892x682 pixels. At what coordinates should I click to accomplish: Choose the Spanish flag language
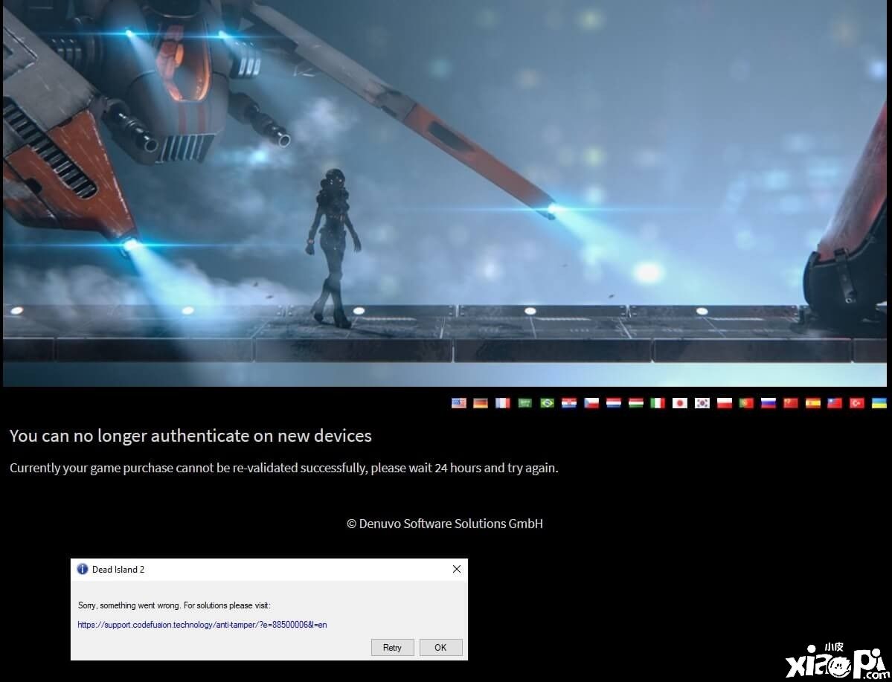pos(813,402)
